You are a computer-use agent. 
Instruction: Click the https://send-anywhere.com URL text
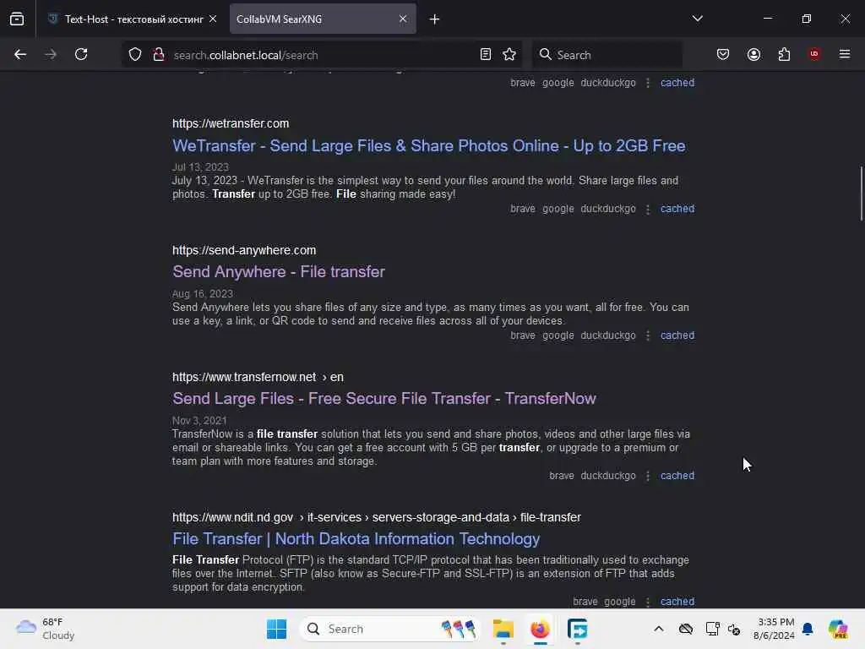click(244, 250)
